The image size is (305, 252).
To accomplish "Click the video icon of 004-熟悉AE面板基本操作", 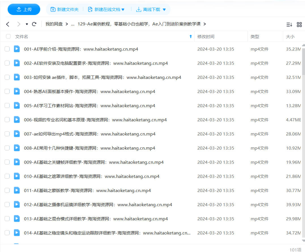I will (x=17, y=91).
